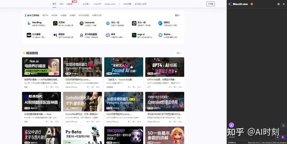Image resolution: width=287 pixels, height=144 pixels.
Task: Open the Rask AI视频翻译配音神器 thumbnail
Action: 41,101
